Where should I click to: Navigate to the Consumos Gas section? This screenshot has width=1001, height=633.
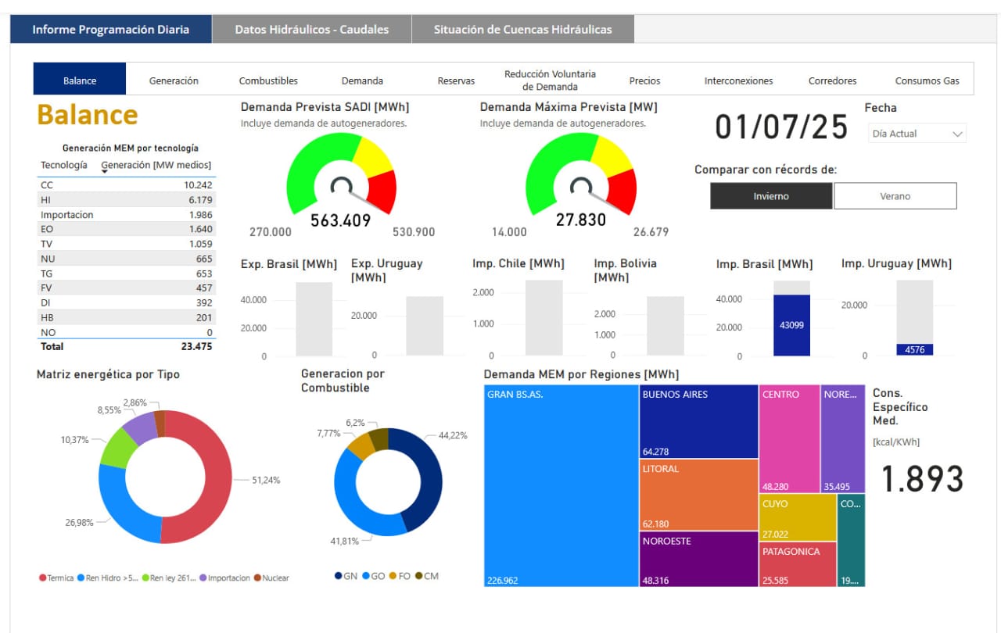click(x=927, y=80)
